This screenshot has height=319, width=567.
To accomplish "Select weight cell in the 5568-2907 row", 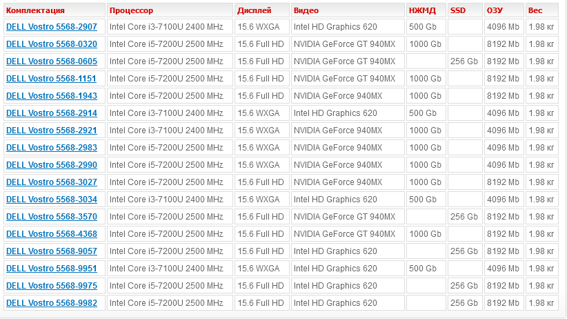I will pyautogui.click(x=542, y=27).
